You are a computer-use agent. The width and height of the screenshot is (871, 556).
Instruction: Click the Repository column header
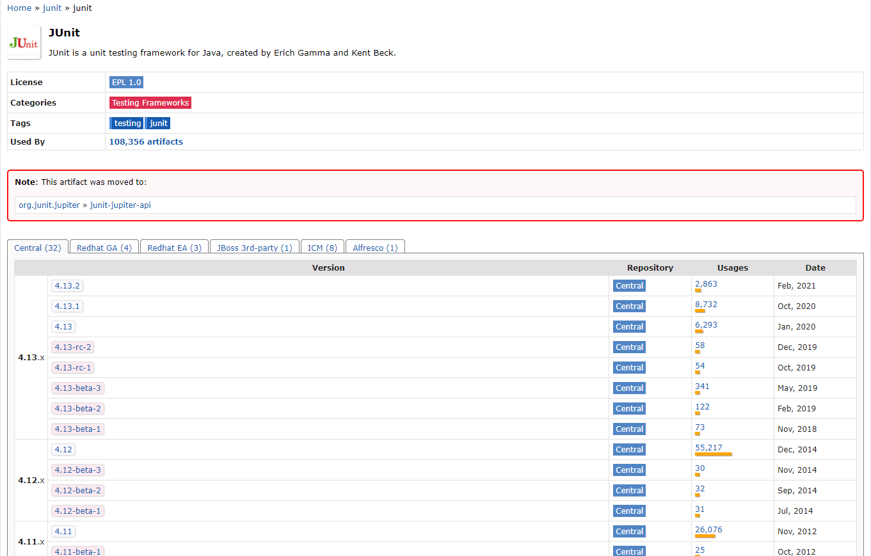pyautogui.click(x=650, y=268)
